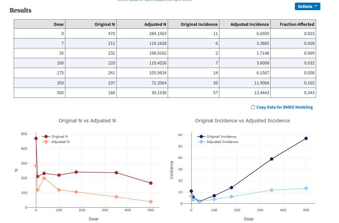Select the Fraction Affected value 0.032

309,63
